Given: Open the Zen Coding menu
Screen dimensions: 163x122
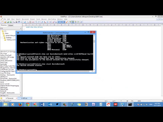Looking at the screenshot, I should pos(52,19).
